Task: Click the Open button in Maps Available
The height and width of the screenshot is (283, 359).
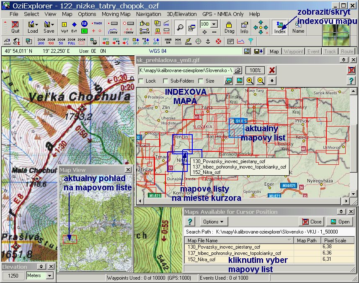Action: [x=340, y=222]
